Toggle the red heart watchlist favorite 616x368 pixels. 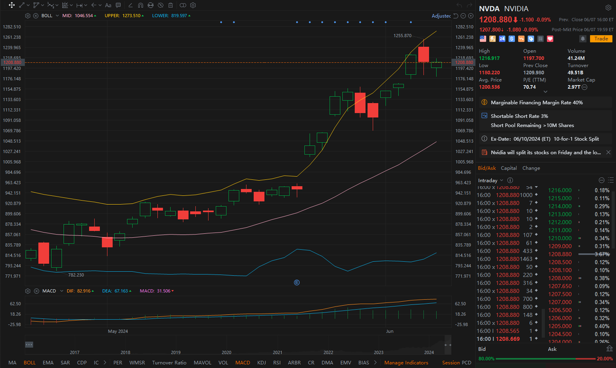[550, 38]
